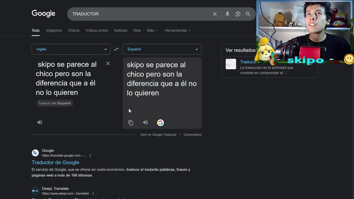Switch to Vídeos tab
This screenshot has height=199, width=354.
74,30
